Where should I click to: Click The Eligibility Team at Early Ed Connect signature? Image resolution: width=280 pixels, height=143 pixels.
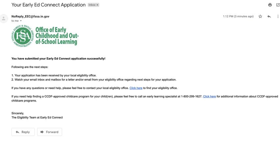(37, 118)
